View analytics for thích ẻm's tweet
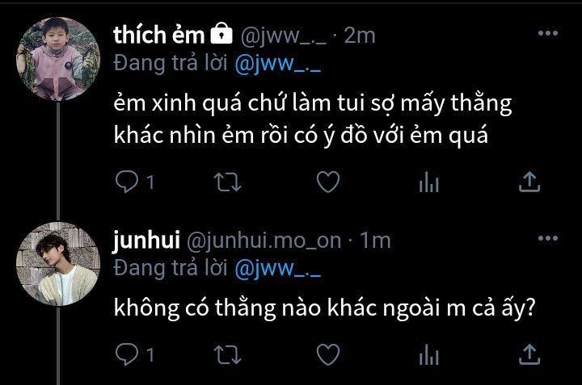 click(x=428, y=182)
